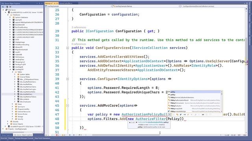Click the expand filter button on IntelliSense bar

170,114
